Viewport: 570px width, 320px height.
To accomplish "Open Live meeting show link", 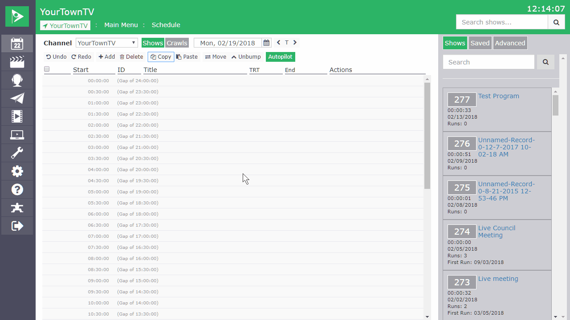I will click(x=498, y=279).
